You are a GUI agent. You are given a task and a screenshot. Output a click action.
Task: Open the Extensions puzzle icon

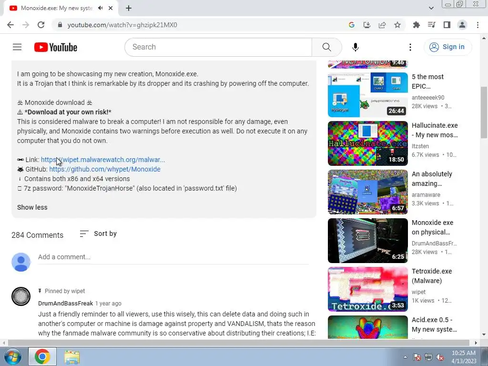coord(417,25)
